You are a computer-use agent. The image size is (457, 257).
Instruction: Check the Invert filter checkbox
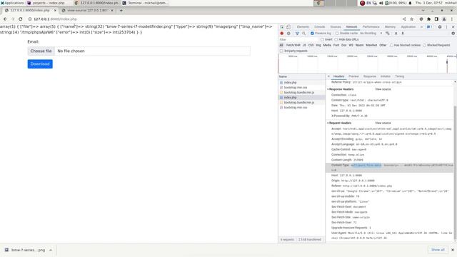322,39
